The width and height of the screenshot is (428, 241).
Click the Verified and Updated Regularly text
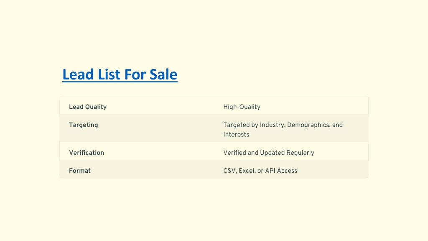pyautogui.click(x=269, y=153)
